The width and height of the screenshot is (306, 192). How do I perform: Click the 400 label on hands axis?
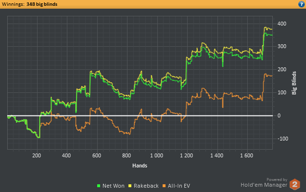66,155
